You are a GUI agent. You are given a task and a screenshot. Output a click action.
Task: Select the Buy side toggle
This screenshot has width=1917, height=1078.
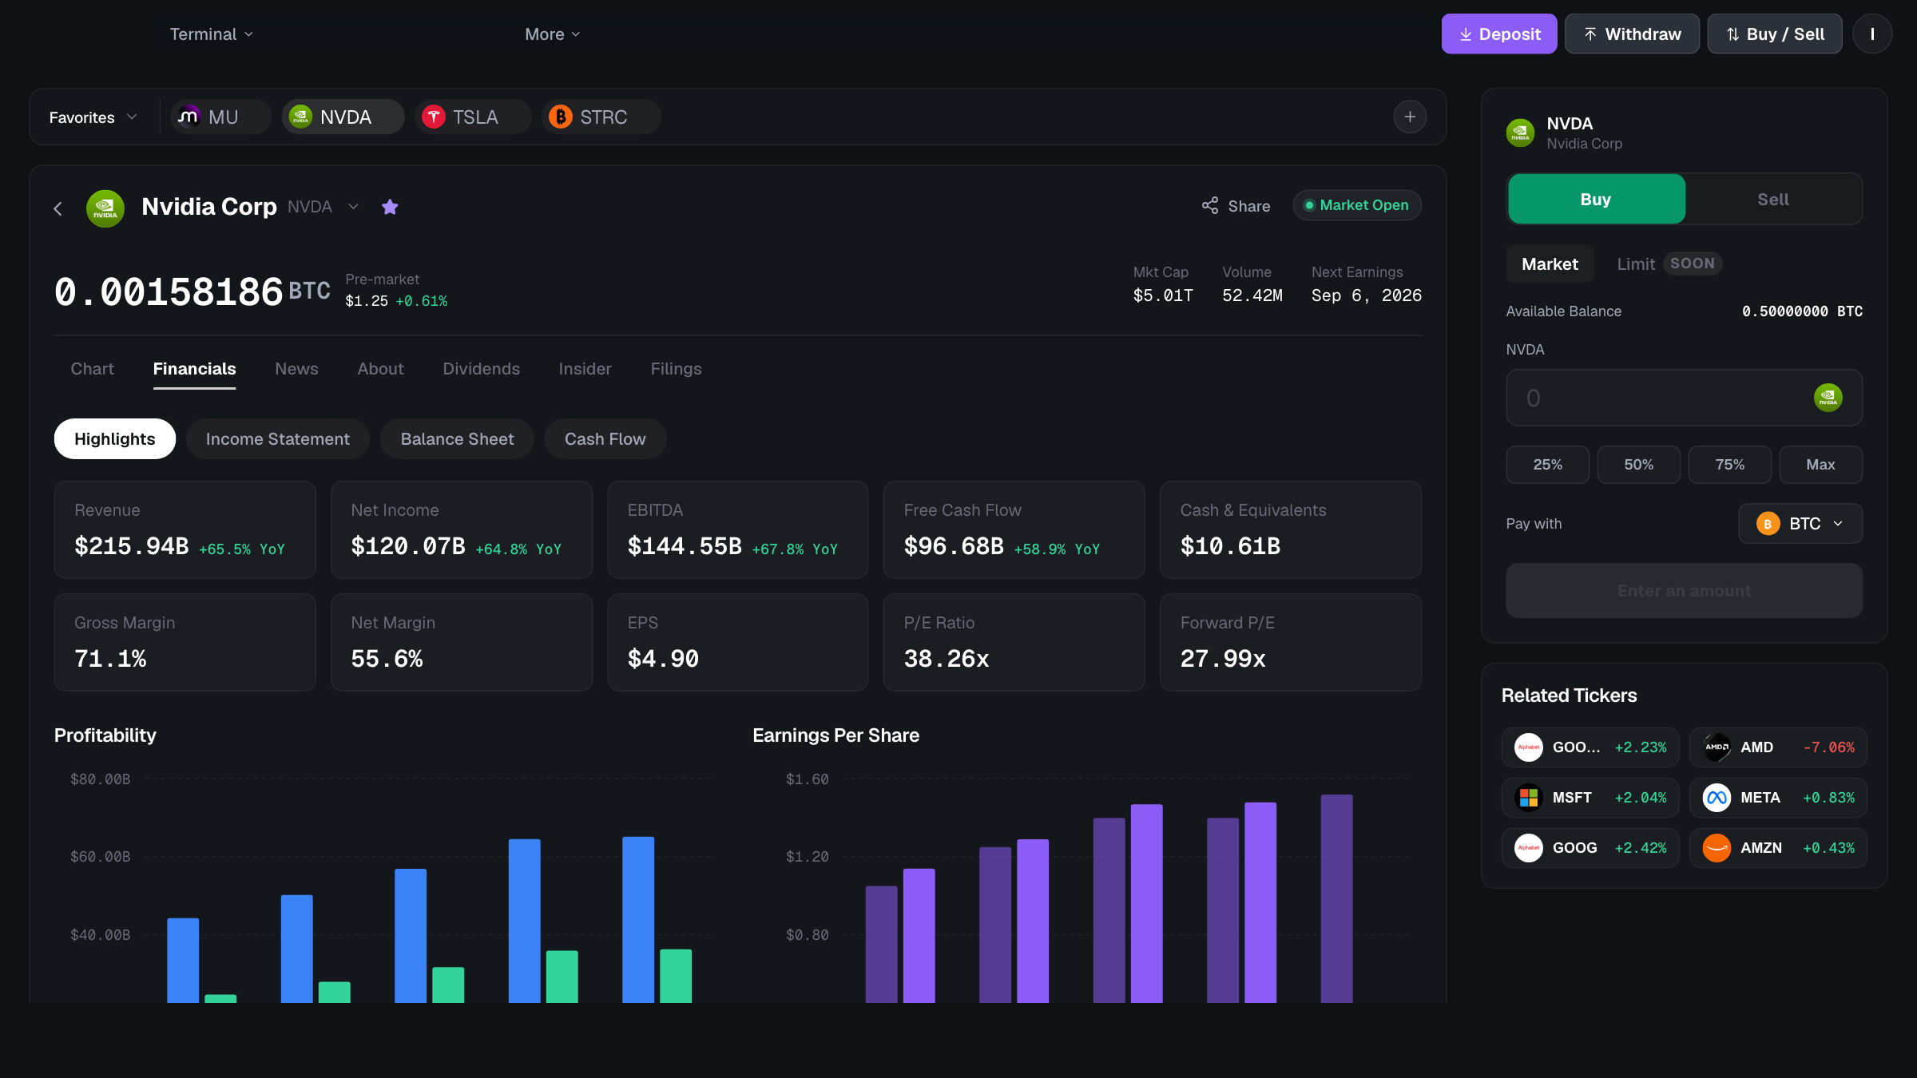click(x=1596, y=199)
